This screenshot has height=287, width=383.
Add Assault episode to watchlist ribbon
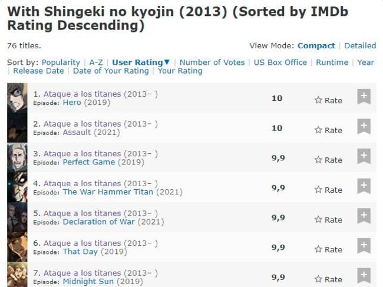pyautogui.click(x=364, y=126)
